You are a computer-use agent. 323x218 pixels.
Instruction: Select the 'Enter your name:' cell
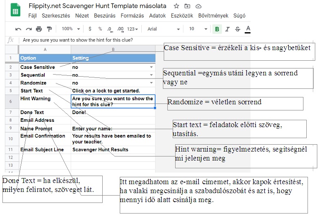point(113,129)
